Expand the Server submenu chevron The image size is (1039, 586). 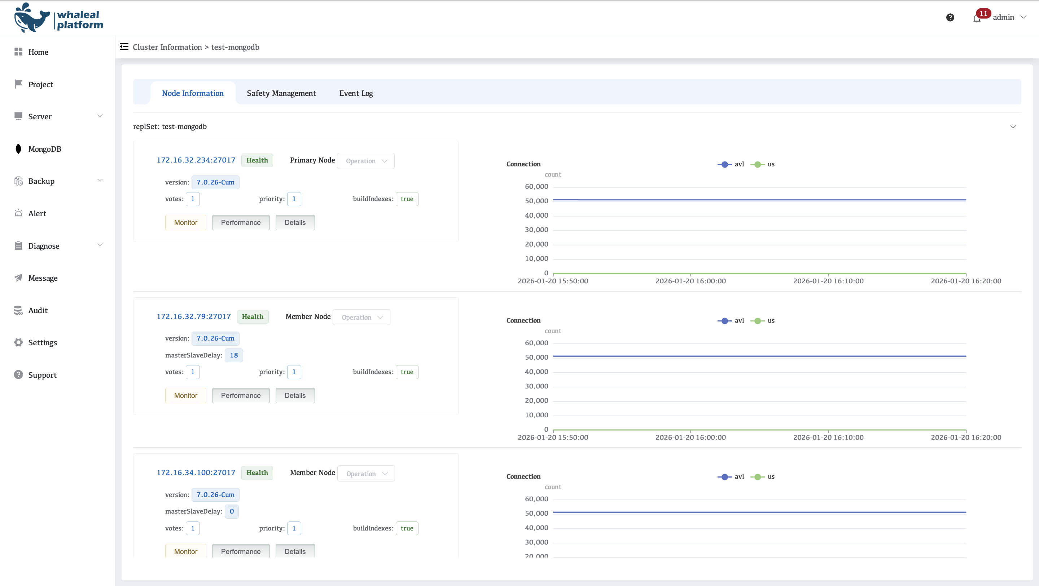click(100, 116)
